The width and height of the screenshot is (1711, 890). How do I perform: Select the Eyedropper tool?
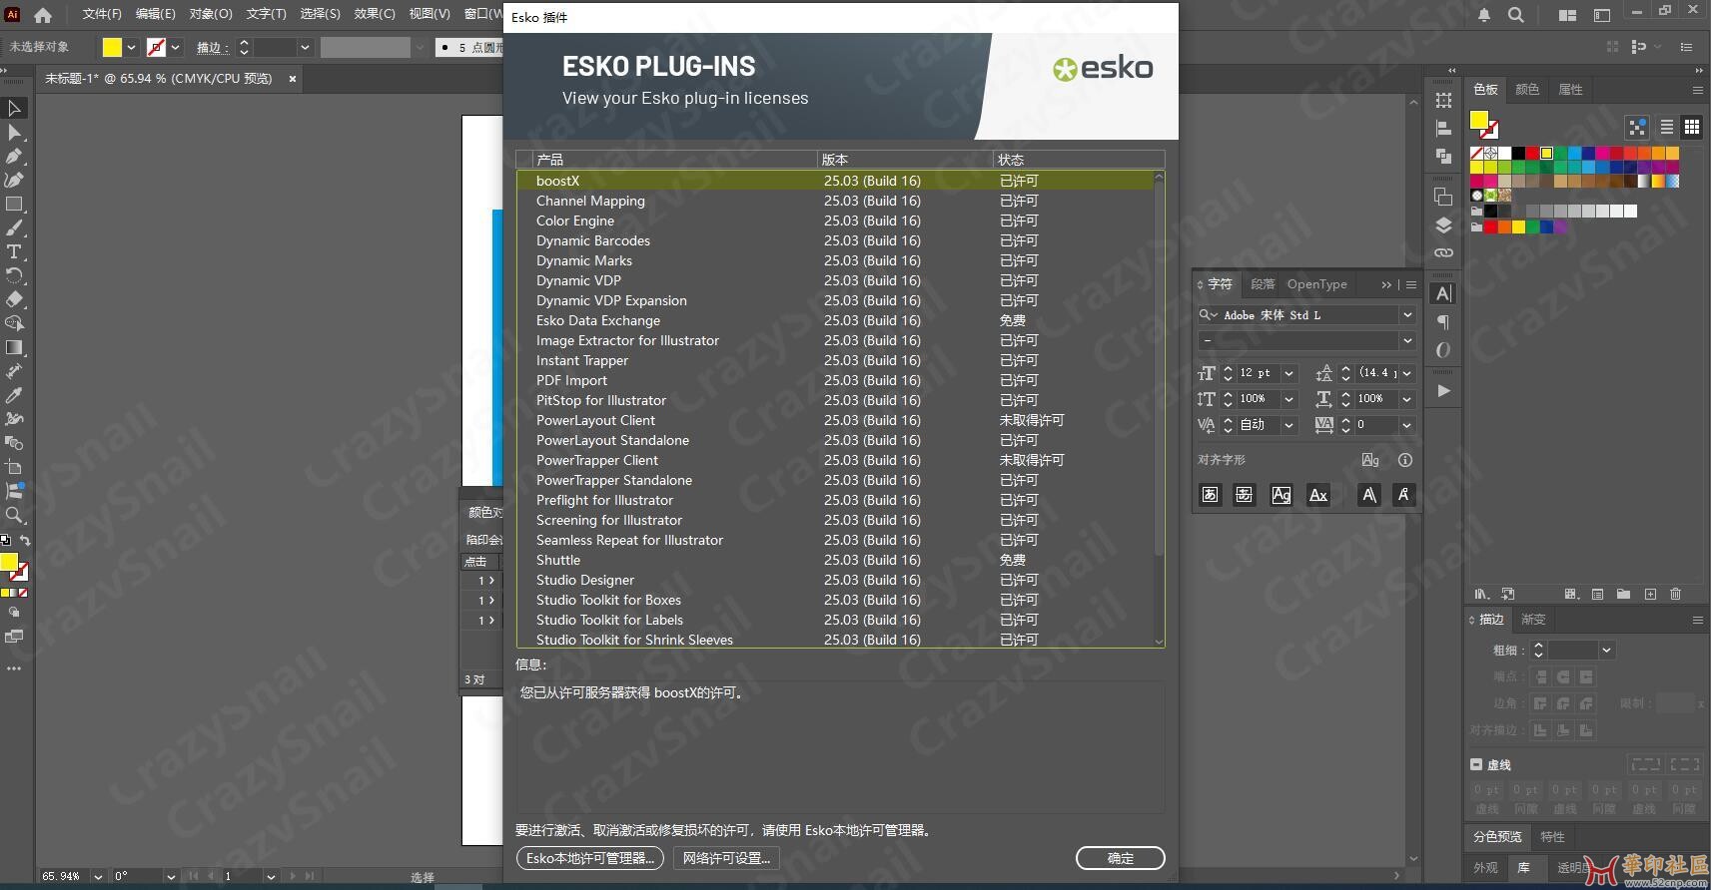[x=14, y=395]
